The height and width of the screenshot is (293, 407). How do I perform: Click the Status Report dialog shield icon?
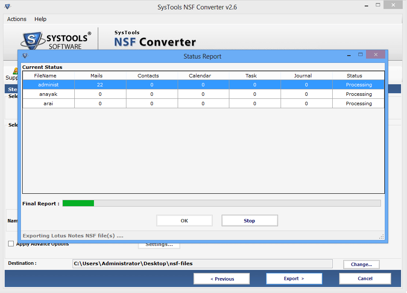25,56
